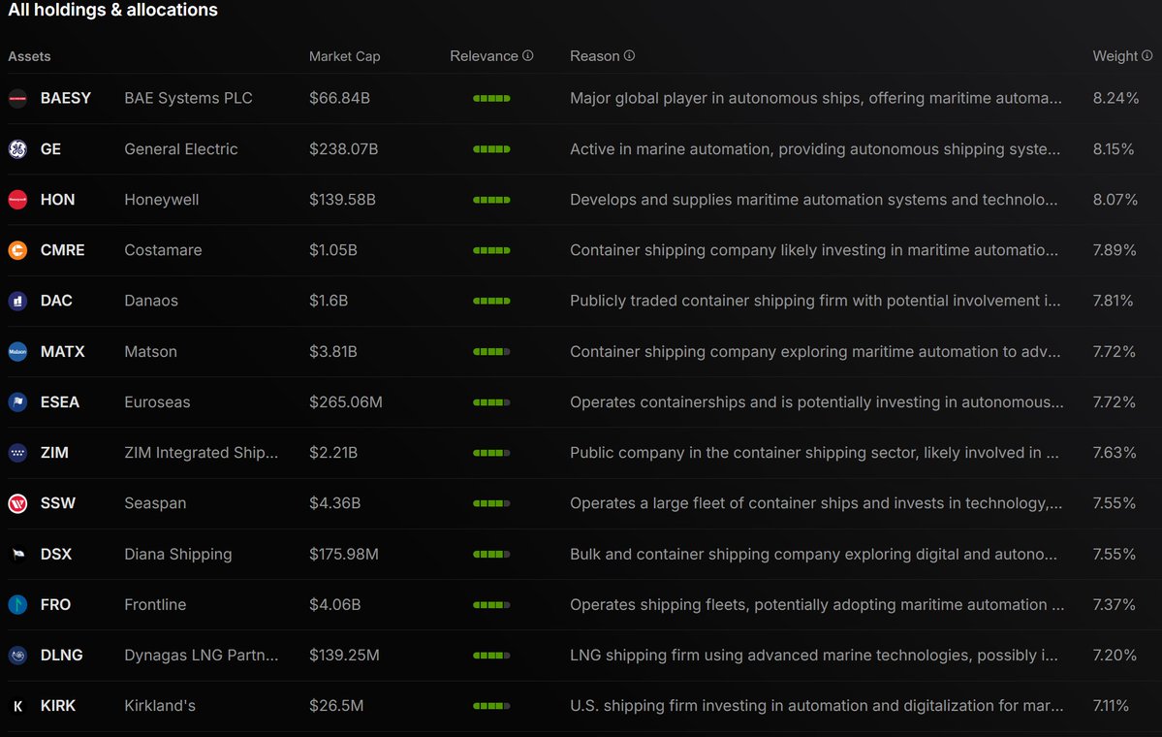Click weight value '8.07%'

pyautogui.click(x=1115, y=200)
